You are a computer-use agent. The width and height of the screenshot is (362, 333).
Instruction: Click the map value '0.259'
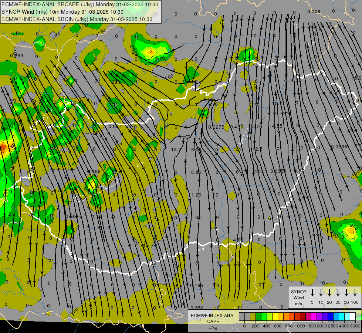pyautogui.click(x=17, y=56)
